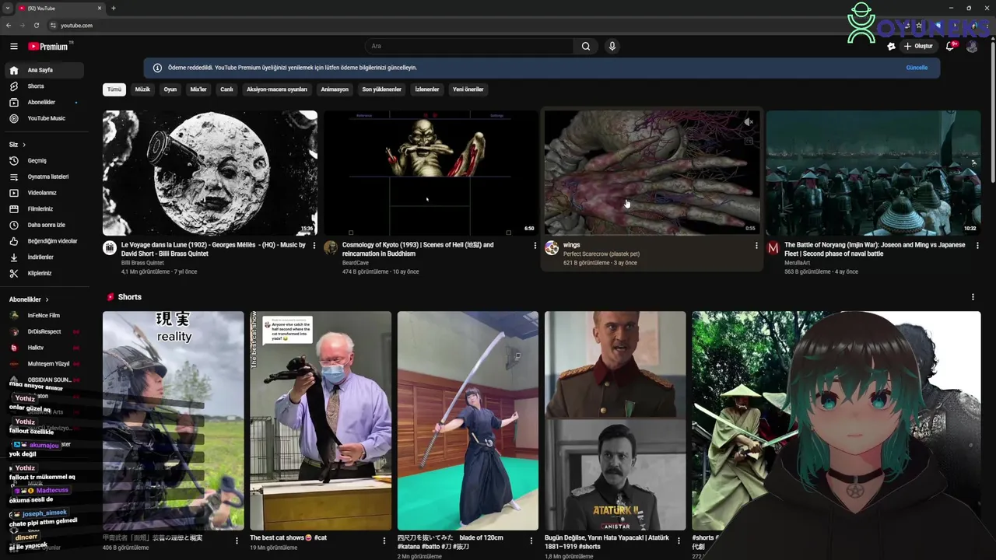Select Yeni öneriler filter chip
The width and height of the screenshot is (996, 560).
point(468,89)
